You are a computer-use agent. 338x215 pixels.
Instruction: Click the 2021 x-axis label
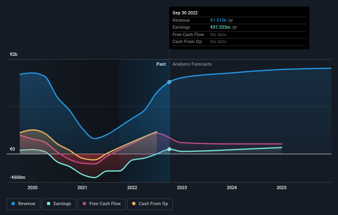tap(82, 188)
